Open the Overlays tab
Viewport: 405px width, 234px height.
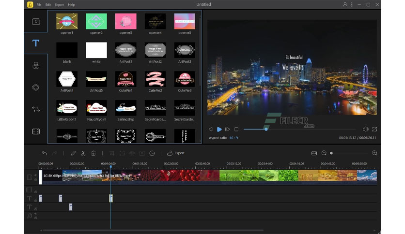(36, 87)
